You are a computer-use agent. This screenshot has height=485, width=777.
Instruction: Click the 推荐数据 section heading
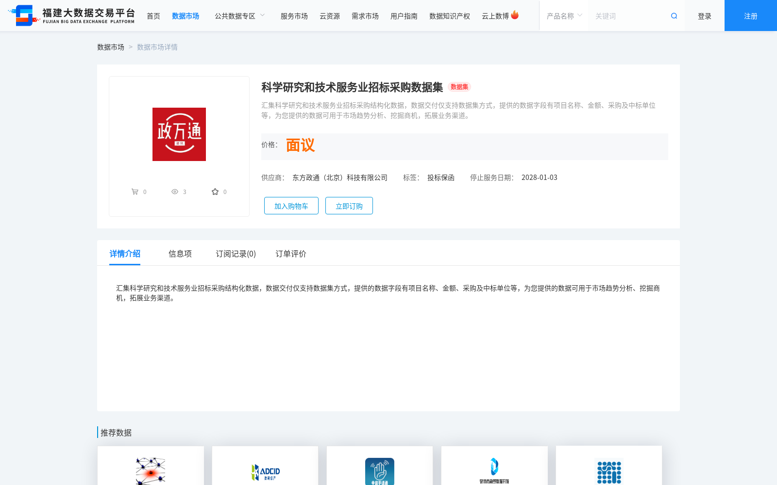pyautogui.click(x=116, y=433)
